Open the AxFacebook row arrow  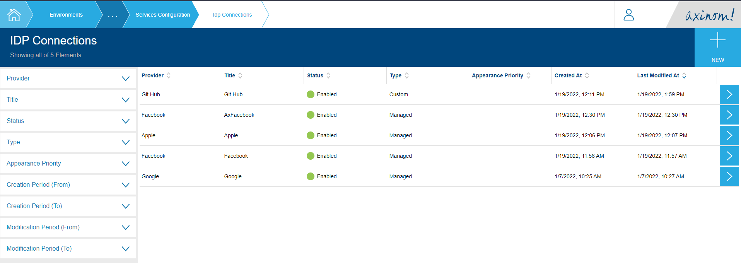(x=729, y=115)
